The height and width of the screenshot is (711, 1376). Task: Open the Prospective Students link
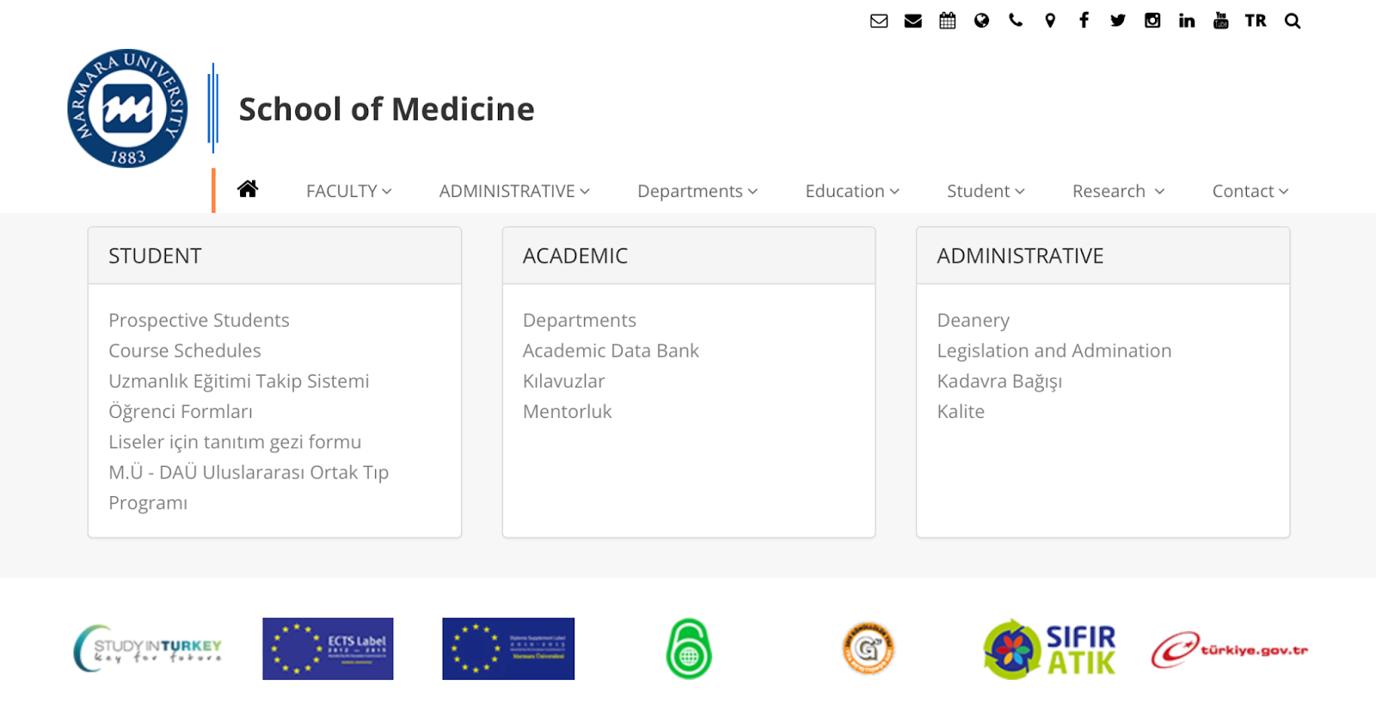pos(199,320)
